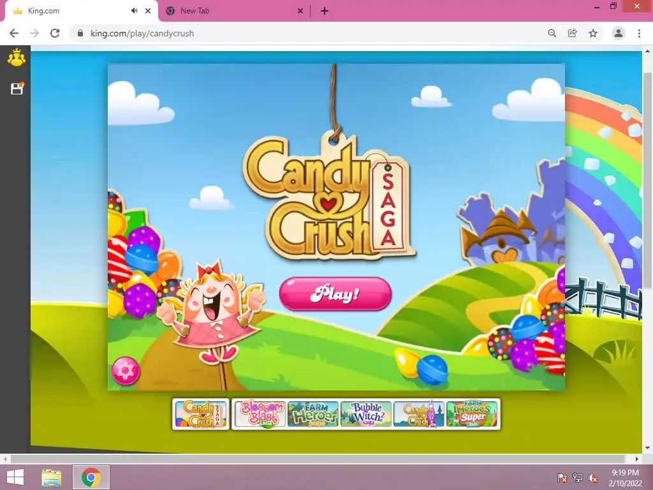Open a new browser tab with plus
This screenshot has height=490, width=653.
325,11
